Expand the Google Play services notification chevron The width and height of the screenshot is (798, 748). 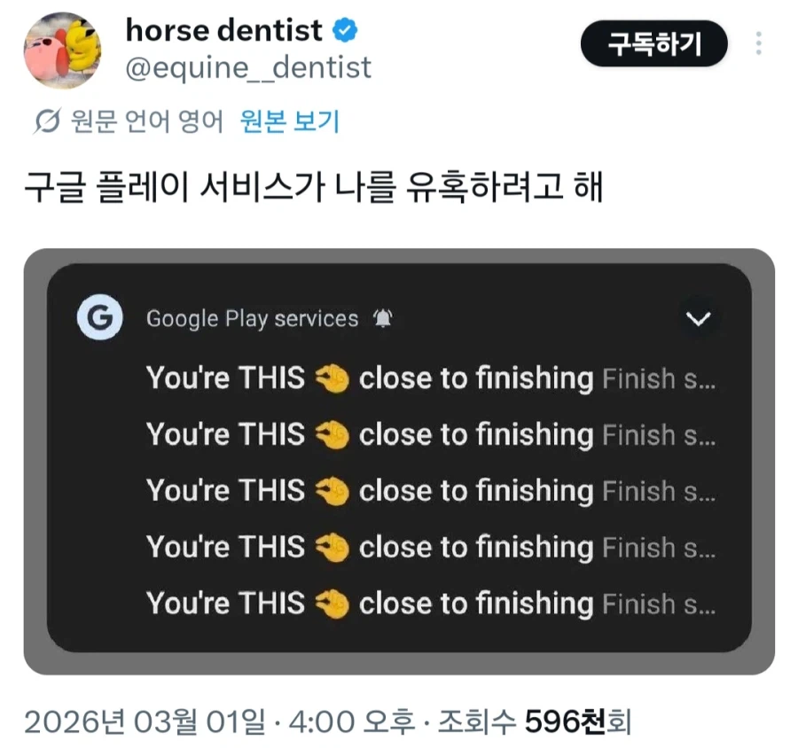[x=700, y=319]
